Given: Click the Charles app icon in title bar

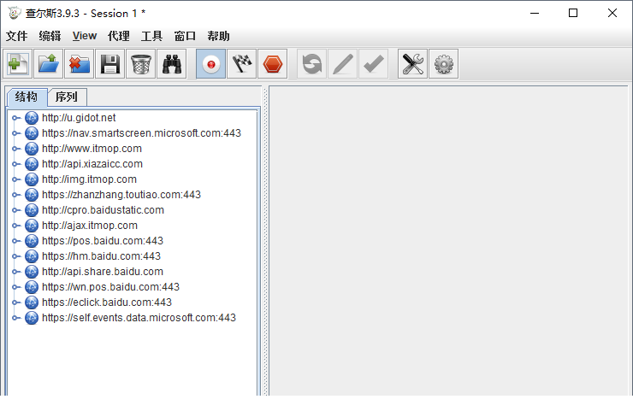Looking at the screenshot, I should coord(15,13).
